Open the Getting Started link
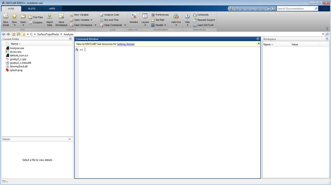This screenshot has height=185, width=331. [x=126, y=44]
